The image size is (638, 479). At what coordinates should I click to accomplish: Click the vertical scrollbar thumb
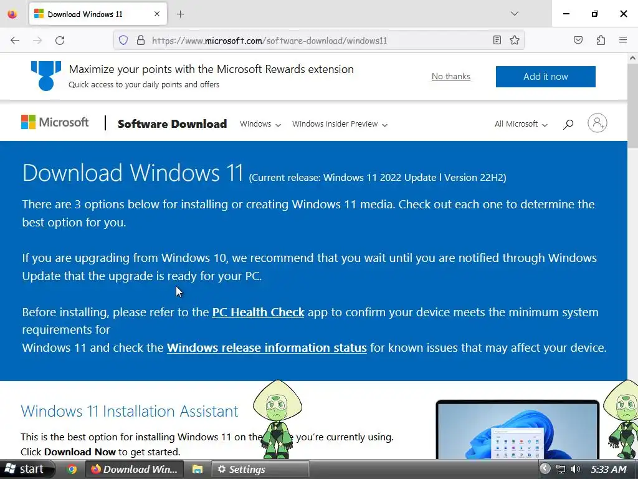pos(632,105)
